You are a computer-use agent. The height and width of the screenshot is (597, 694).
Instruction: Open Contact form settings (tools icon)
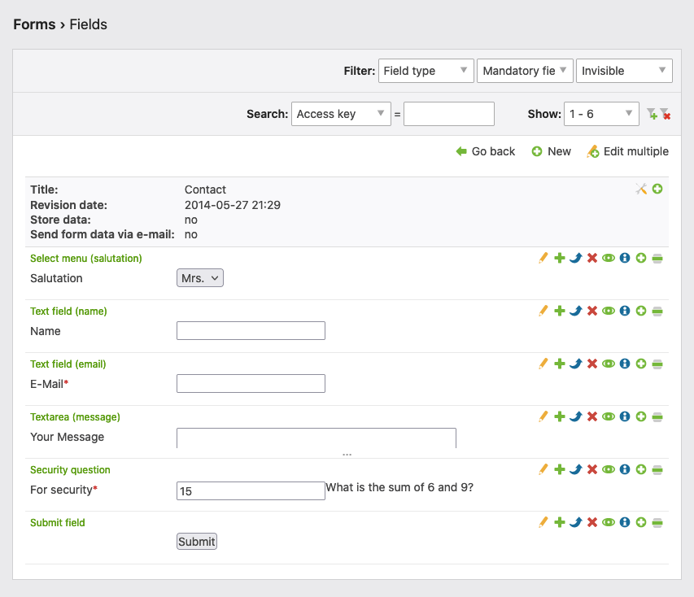[x=641, y=189]
